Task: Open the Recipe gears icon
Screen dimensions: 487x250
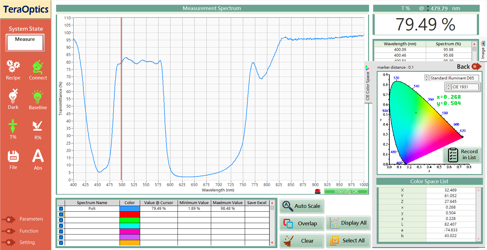Action: click(x=13, y=66)
